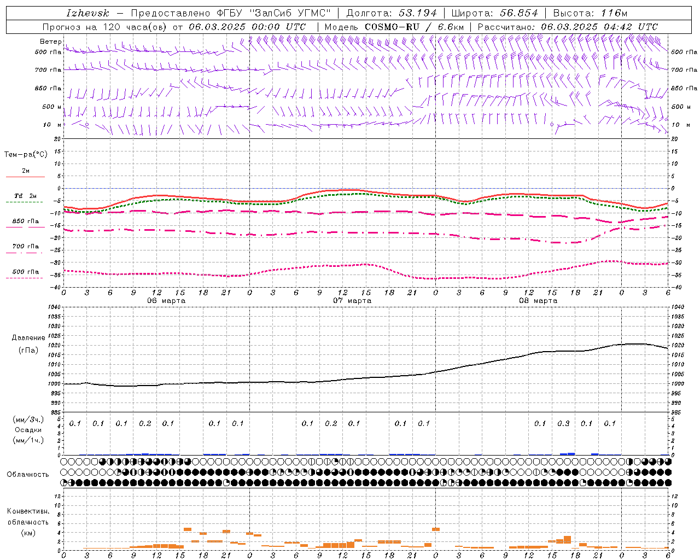
Task: Click the 07 марта date label
Action: tap(352, 301)
